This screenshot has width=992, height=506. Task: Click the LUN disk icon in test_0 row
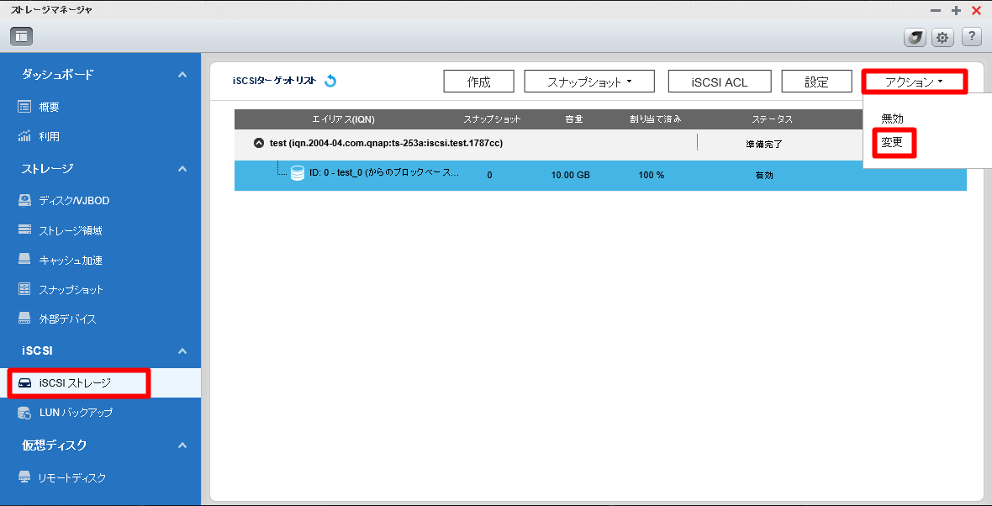coord(298,173)
